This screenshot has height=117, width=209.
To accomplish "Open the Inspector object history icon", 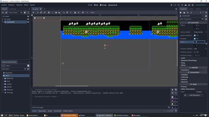I will (x=206, y=13).
